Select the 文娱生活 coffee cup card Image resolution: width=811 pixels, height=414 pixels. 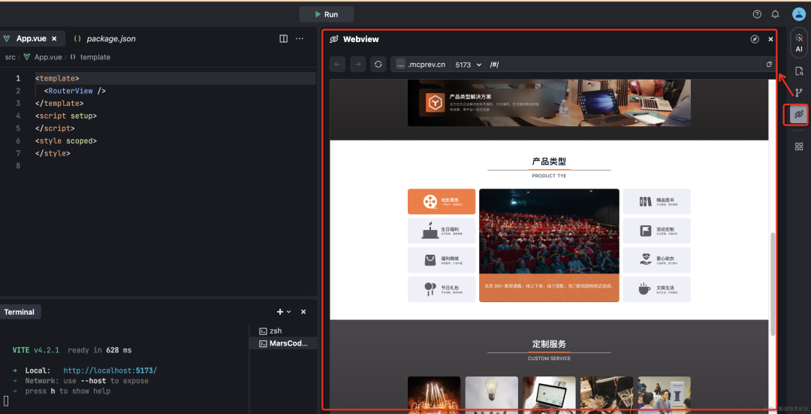(656, 289)
